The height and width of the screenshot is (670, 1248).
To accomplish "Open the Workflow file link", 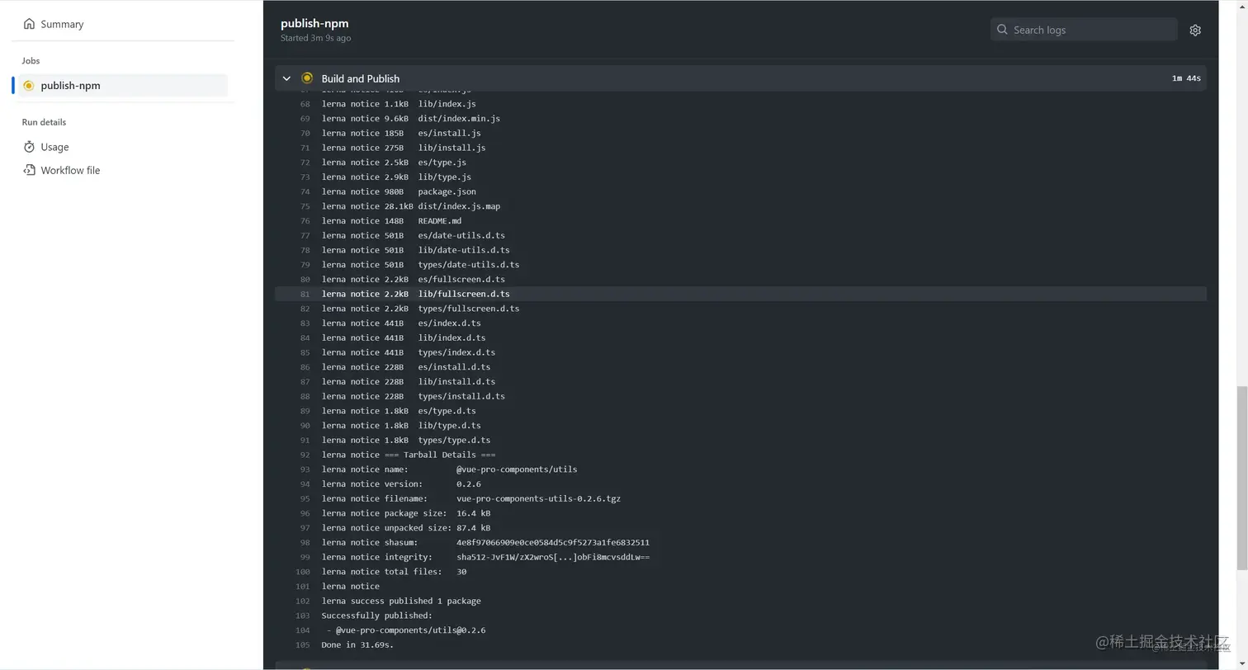I will 70,170.
